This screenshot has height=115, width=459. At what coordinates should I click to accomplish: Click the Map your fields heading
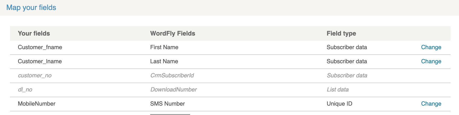31,8
